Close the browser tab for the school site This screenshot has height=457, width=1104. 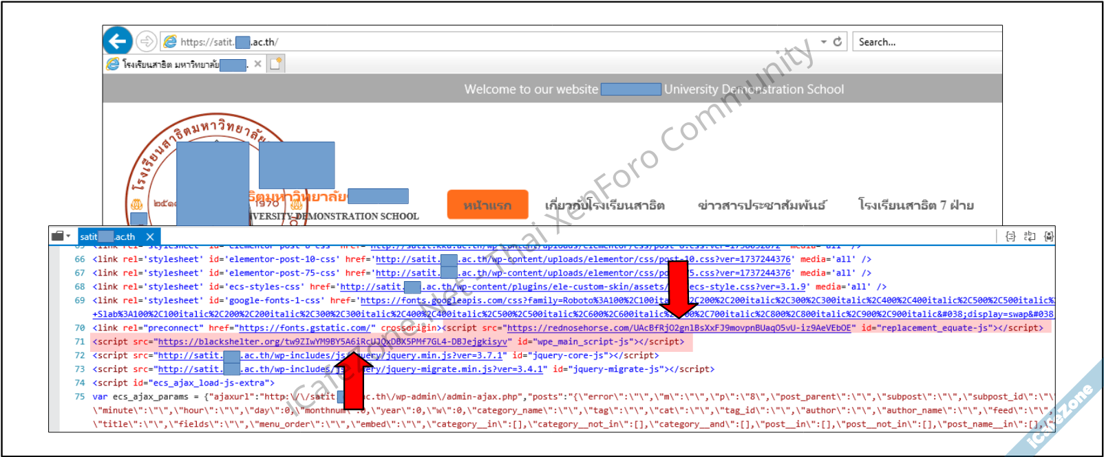click(x=257, y=64)
